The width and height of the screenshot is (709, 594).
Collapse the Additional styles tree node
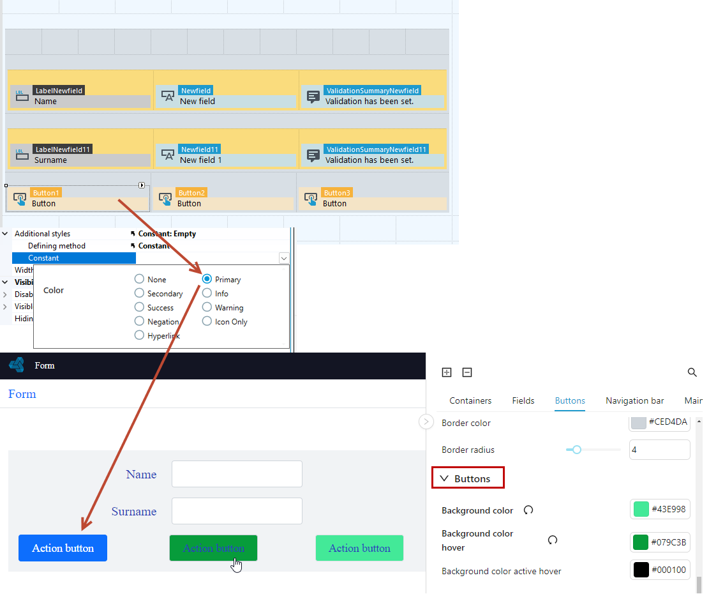pyautogui.click(x=5, y=234)
